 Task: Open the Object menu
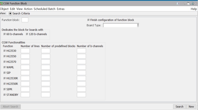pos(4,9)
